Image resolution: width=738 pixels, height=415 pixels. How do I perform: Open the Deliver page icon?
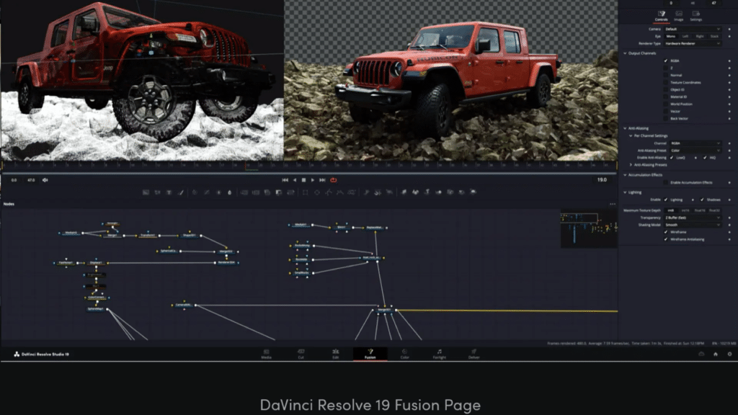(474, 352)
